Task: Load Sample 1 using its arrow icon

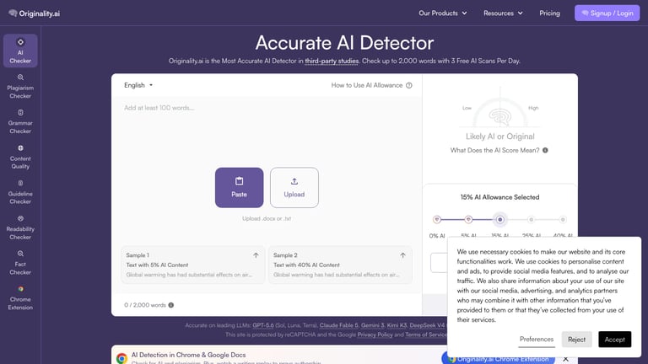Action: pyautogui.click(x=256, y=255)
